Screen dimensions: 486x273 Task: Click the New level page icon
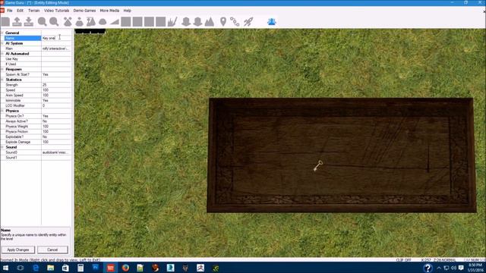coord(5,22)
